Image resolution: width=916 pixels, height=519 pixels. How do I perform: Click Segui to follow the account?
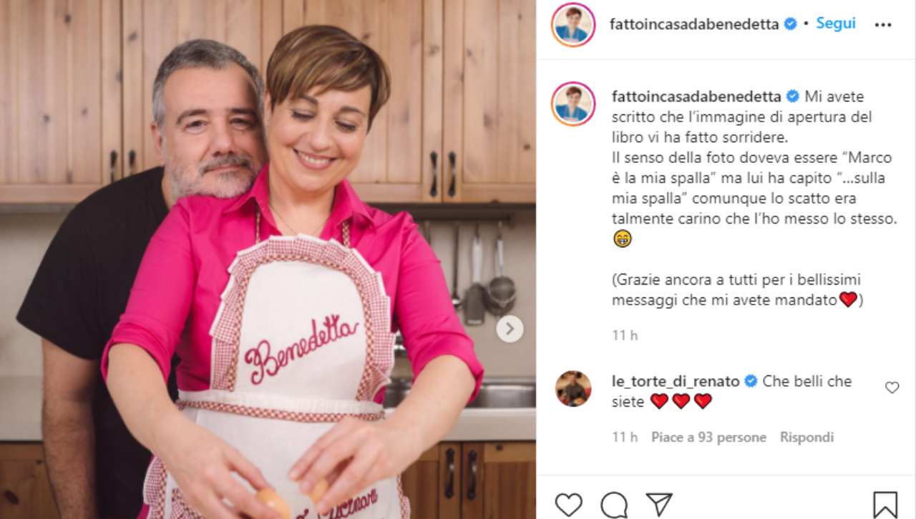click(x=836, y=24)
